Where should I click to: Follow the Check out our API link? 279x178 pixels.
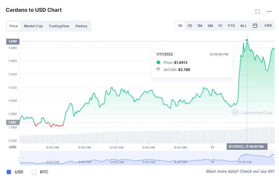257,171
